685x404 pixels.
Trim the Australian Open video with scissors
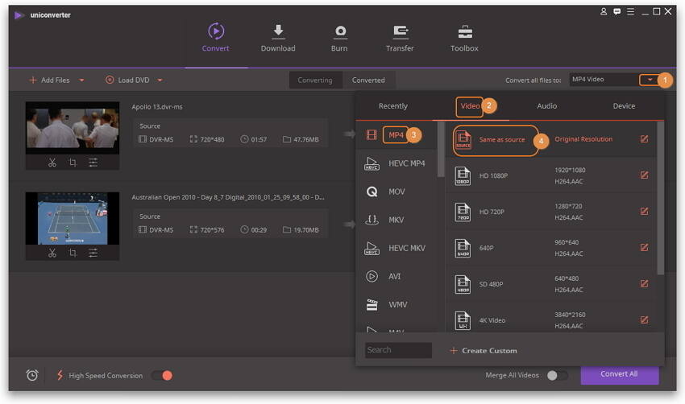(52, 253)
